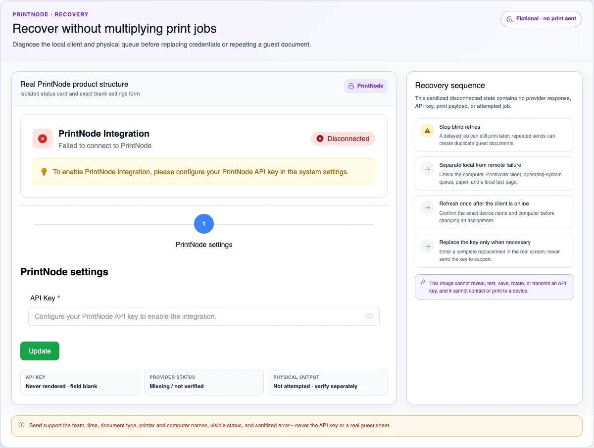Click the red X icon beside PrintNode Integration
Screen dimensions: 594x448
click(x=43, y=139)
